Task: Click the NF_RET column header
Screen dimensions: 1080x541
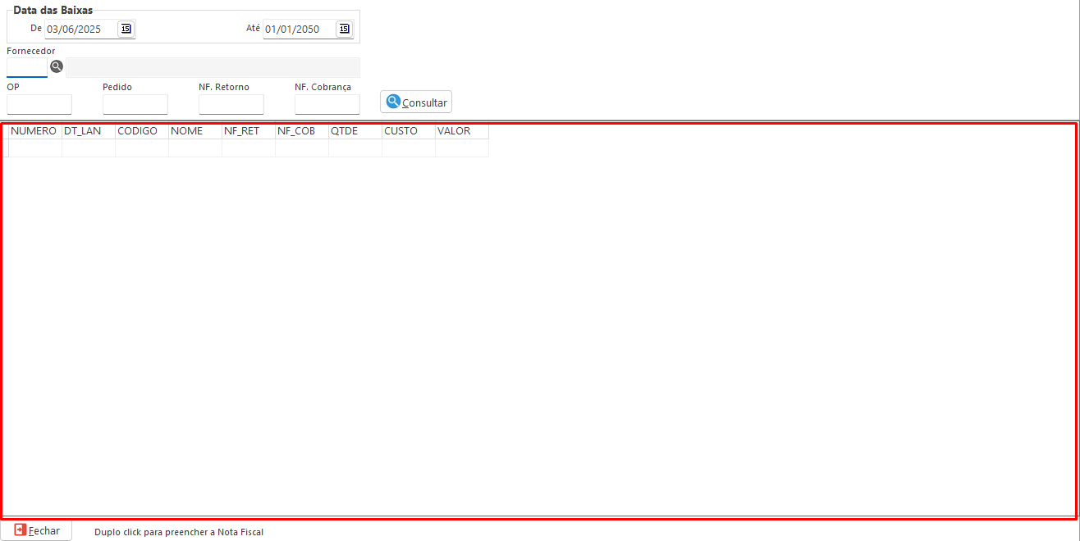Action: pyautogui.click(x=248, y=131)
